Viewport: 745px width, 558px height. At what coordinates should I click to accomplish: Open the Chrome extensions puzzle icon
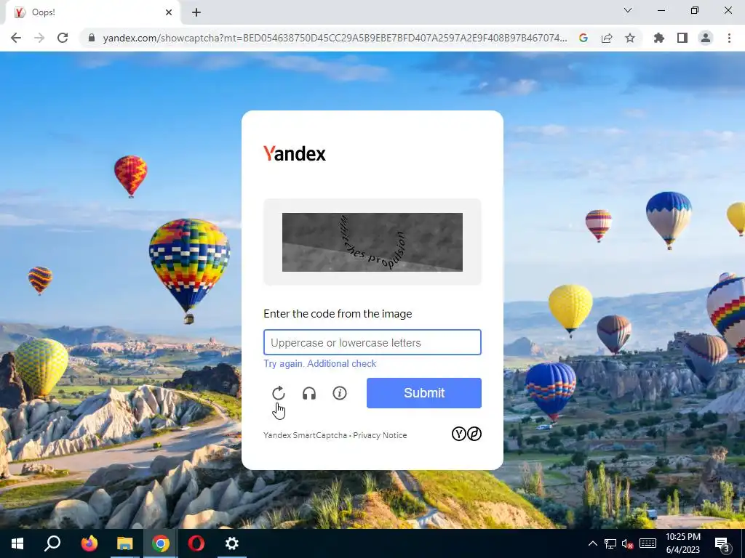coord(658,38)
